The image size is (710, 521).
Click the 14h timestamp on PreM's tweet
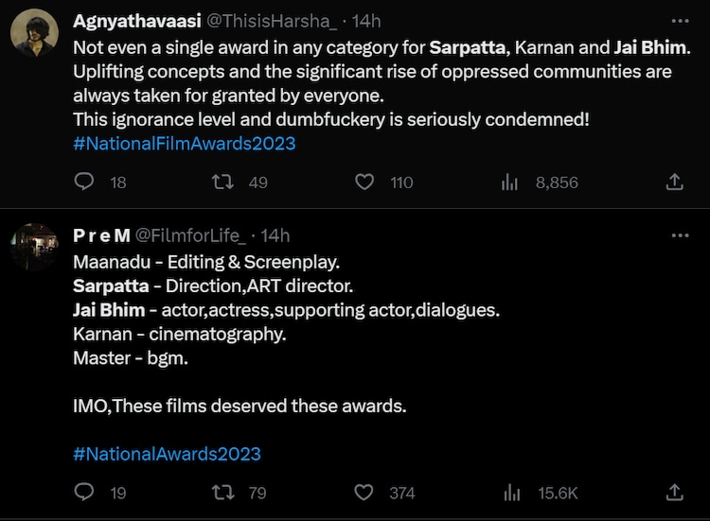pos(275,235)
